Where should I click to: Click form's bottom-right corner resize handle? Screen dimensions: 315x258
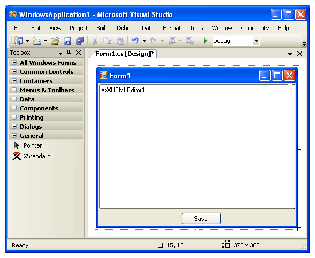tap(299, 229)
